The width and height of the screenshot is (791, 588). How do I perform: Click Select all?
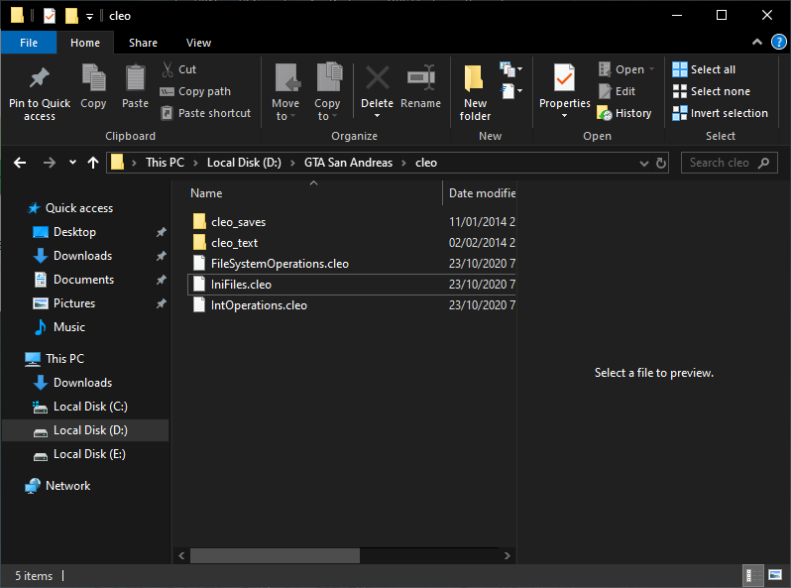click(704, 69)
